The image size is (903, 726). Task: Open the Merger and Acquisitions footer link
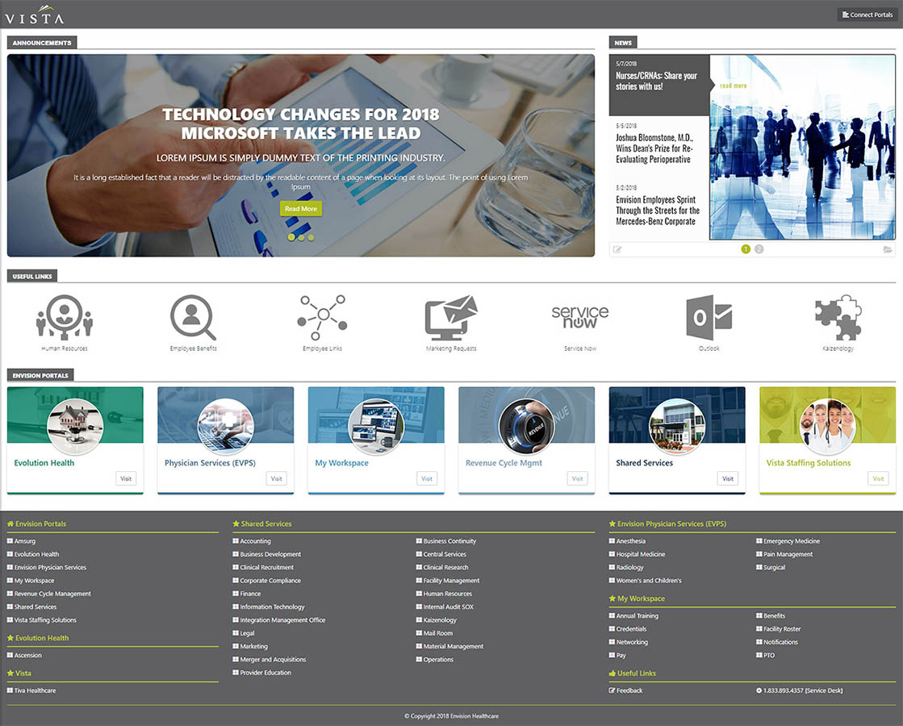pos(273,660)
